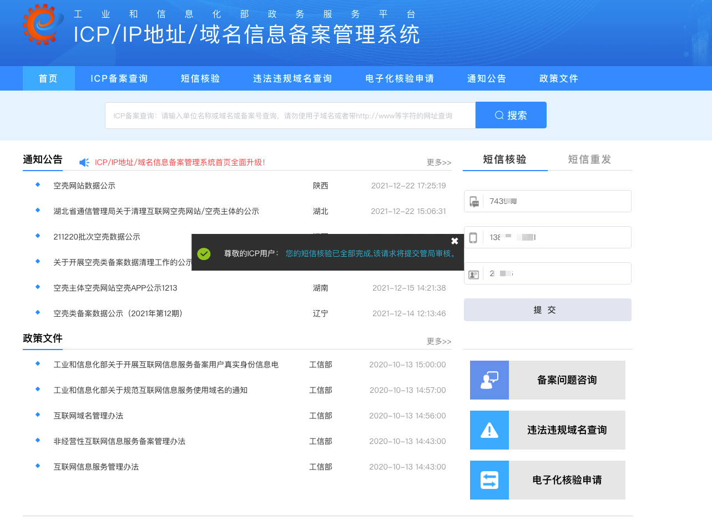Click the 湖南 province cell
The image size is (712, 519).
321,288
